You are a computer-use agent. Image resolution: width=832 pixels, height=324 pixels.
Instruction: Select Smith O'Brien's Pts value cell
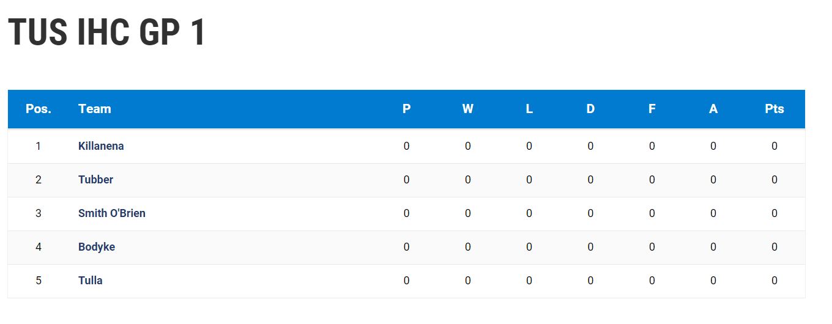[x=774, y=213]
